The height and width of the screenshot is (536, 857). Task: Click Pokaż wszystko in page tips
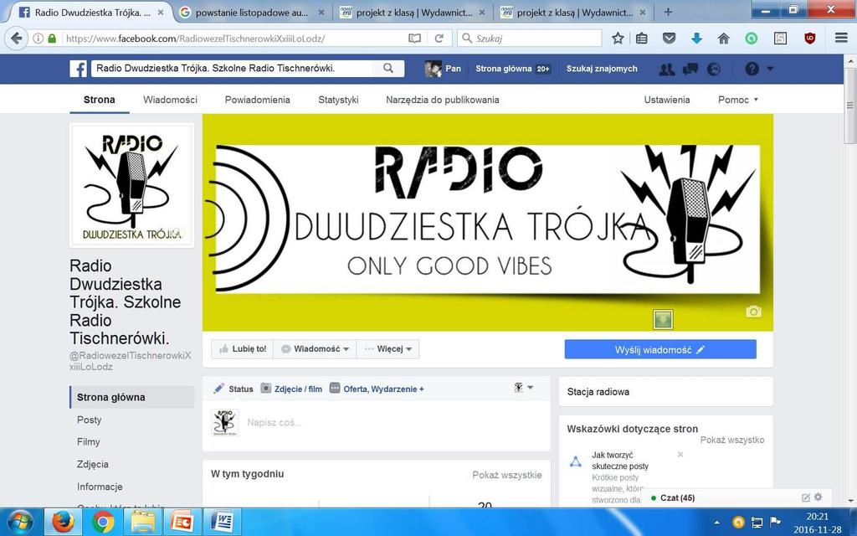pyautogui.click(x=732, y=440)
